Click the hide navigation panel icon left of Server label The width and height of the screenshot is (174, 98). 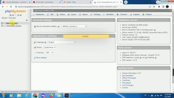pos(32,11)
